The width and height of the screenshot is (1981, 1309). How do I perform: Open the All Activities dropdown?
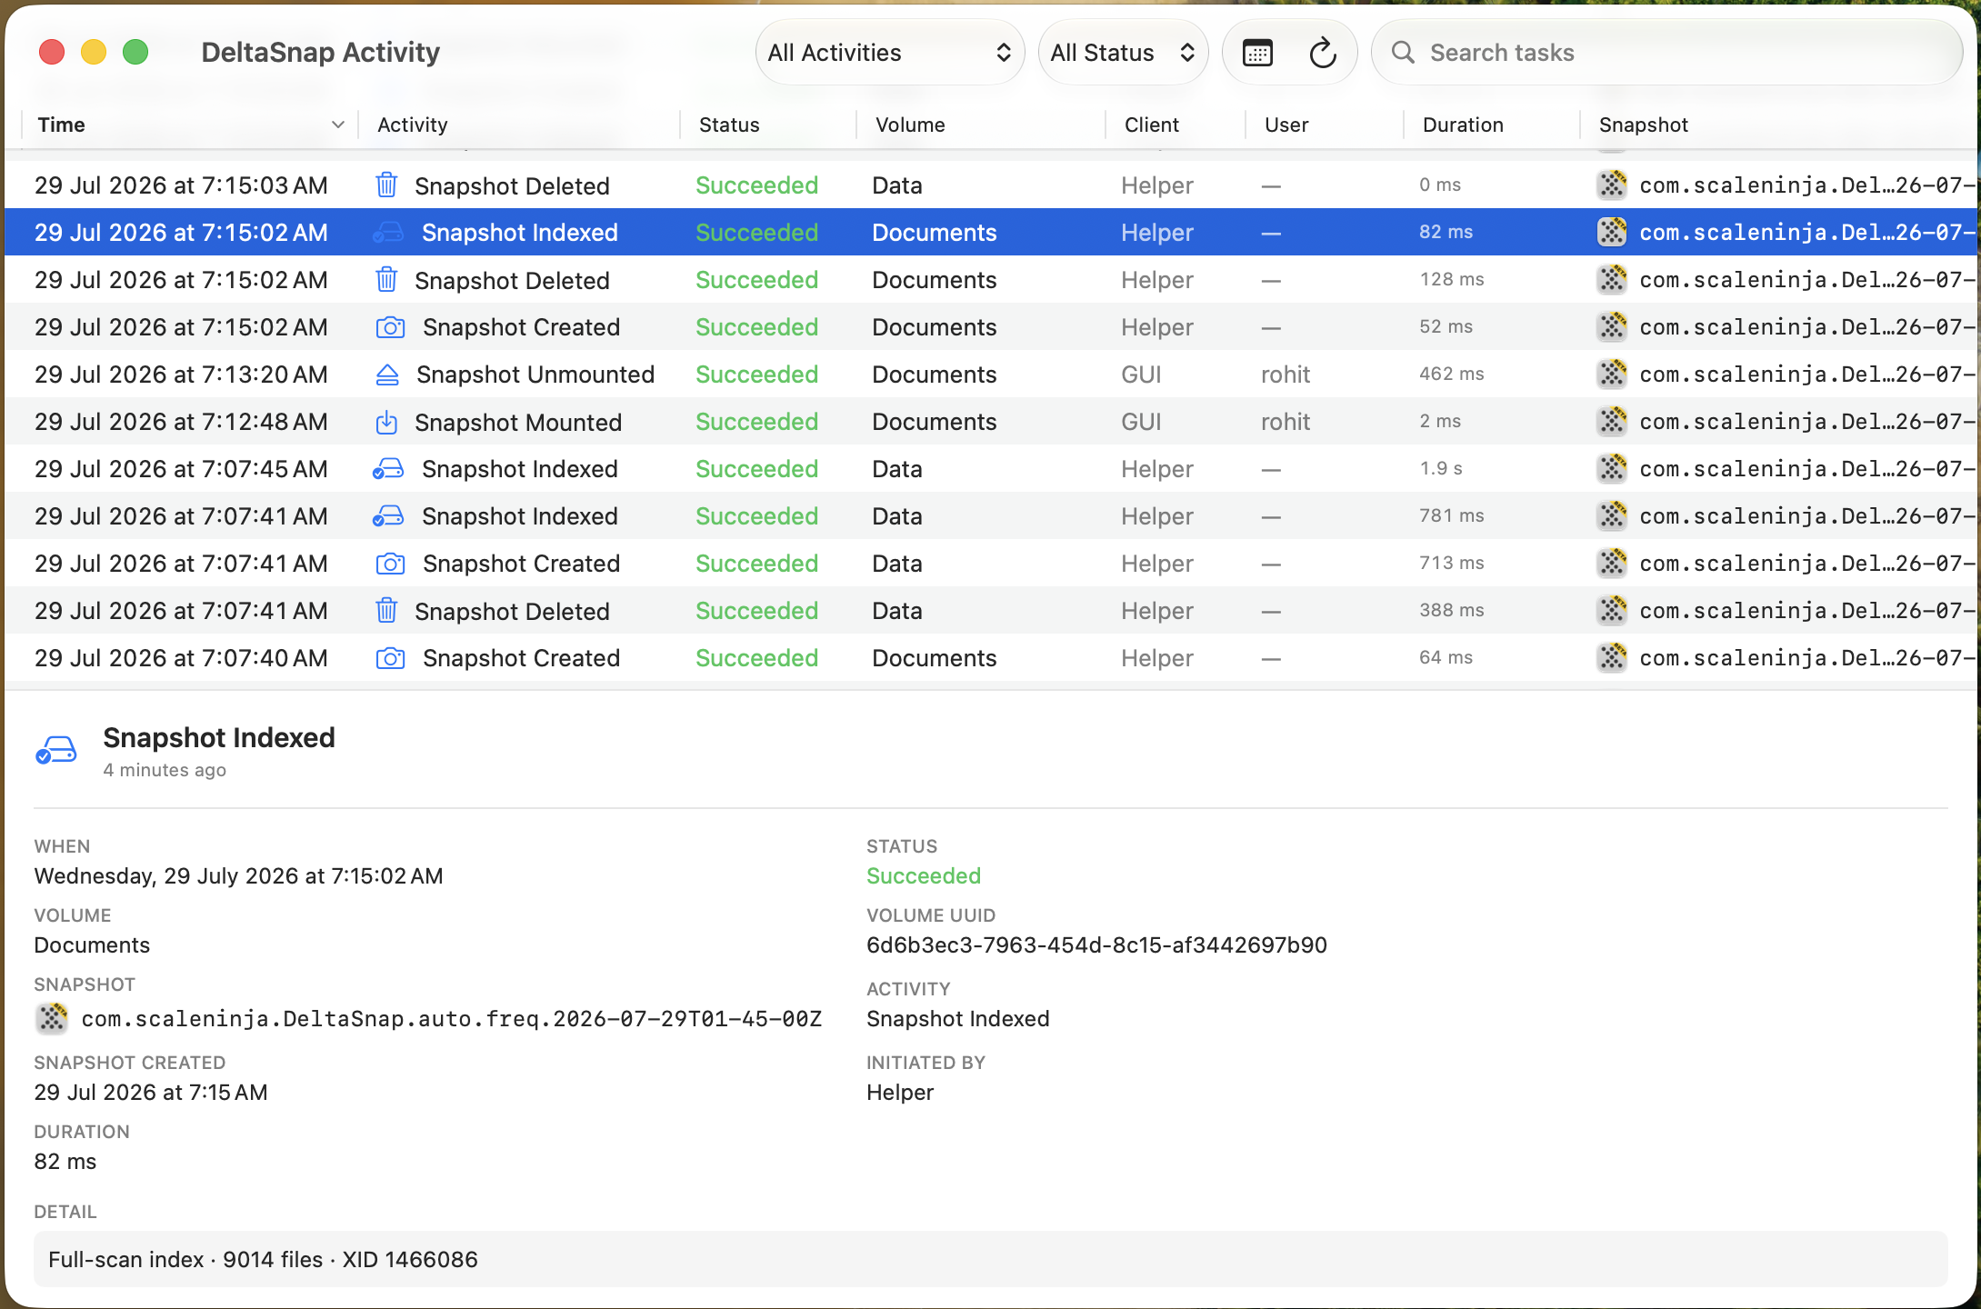(890, 53)
